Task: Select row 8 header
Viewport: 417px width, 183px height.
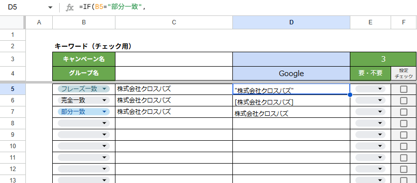Action: [12, 123]
